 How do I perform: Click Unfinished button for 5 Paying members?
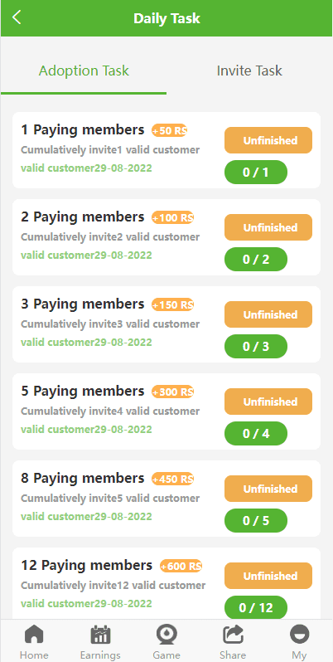click(268, 402)
